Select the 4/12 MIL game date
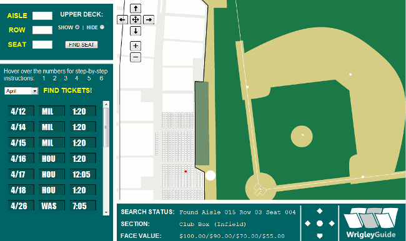The width and height of the screenshot is (406, 241). click(x=21, y=111)
